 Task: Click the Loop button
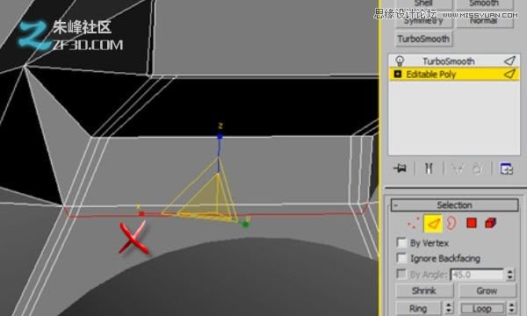(482, 308)
